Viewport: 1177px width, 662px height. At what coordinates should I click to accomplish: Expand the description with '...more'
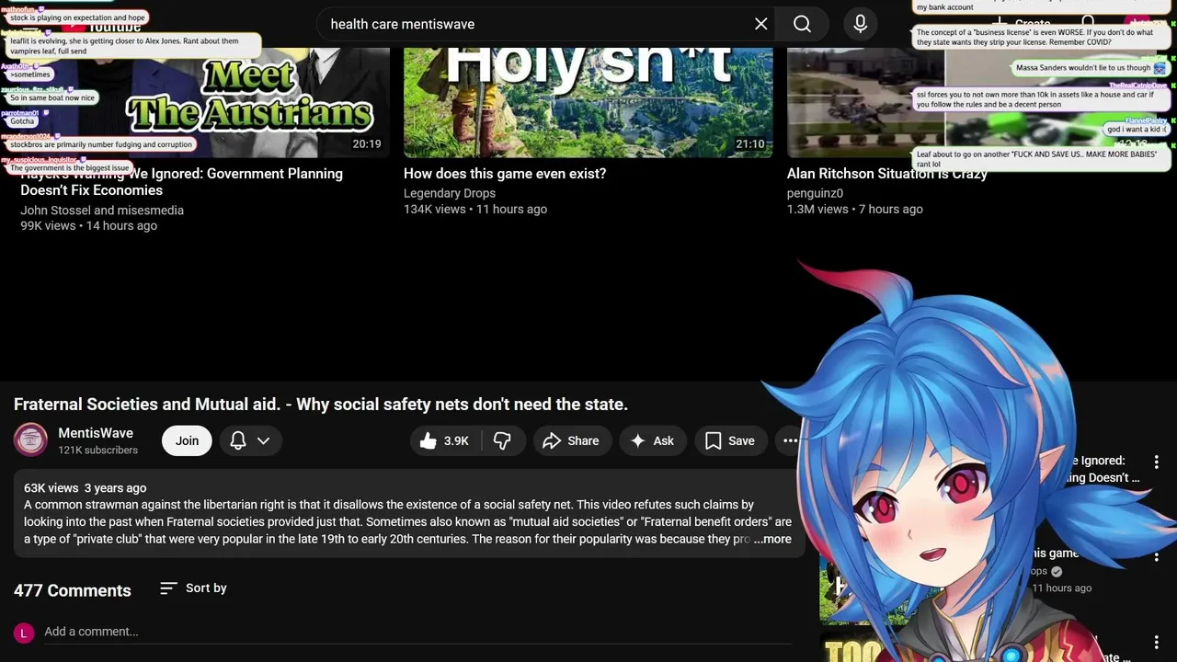772,539
